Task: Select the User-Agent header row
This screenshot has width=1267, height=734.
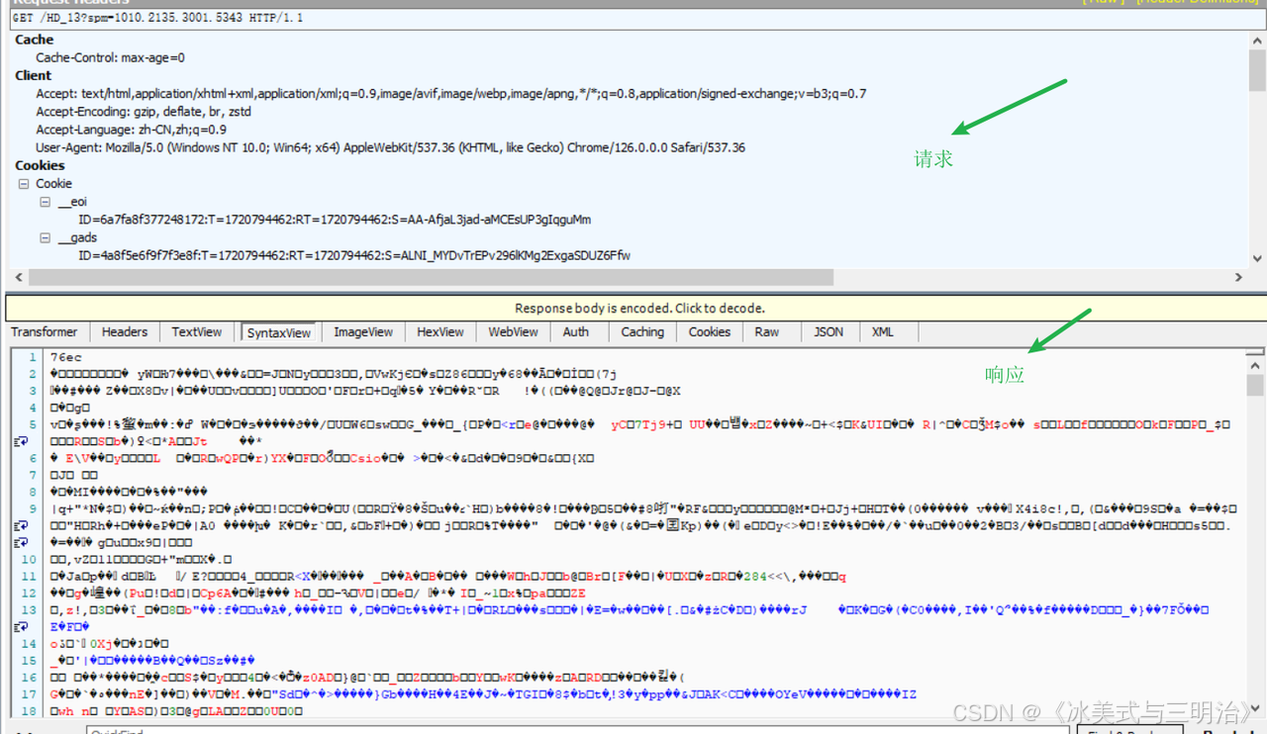Action: point(391,147)
